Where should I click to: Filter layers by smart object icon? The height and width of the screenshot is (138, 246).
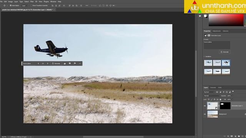tap(230, 92)
